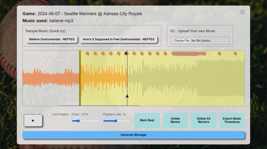The height and width of the screenshot is (149, 267).
Task: Adjust the Playback rate slider handle
Action: pyautogui.click(x=116, y=121)
